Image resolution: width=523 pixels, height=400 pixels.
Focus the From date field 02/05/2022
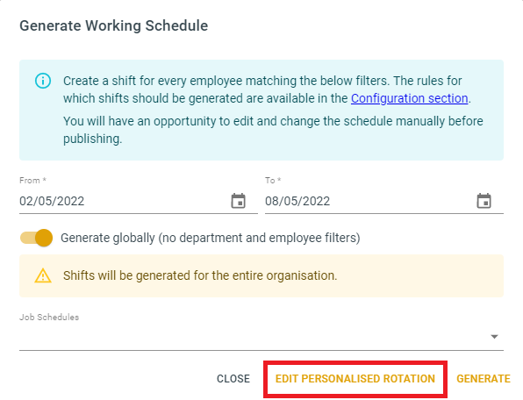pos(139,201)
